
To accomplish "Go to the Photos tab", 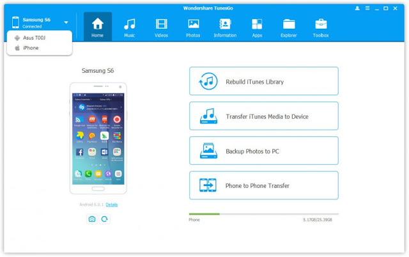I will click(x=193, y=27).
